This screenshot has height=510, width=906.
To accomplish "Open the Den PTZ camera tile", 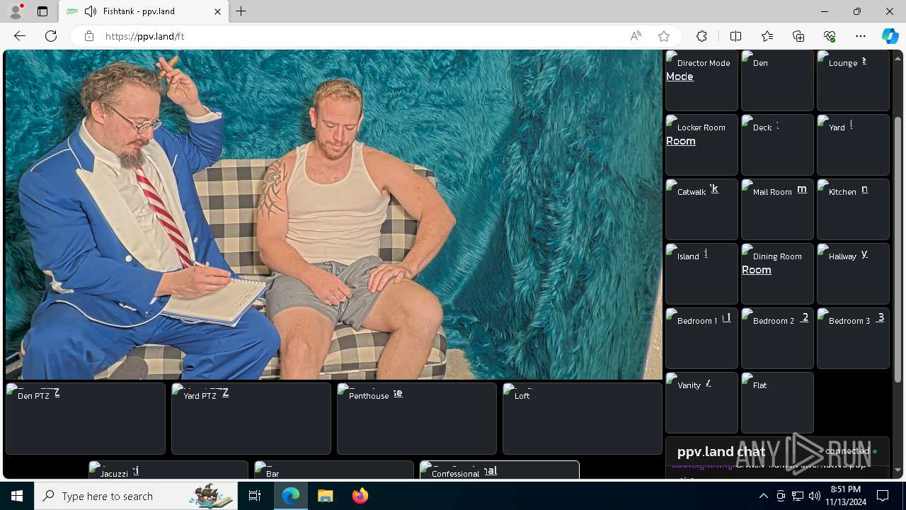I will click(86, 419).
